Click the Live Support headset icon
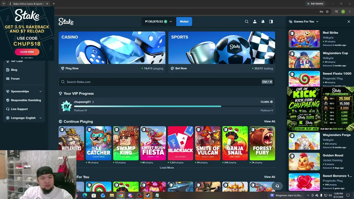Screen dimensions: 354x199 tap(8, 109)
